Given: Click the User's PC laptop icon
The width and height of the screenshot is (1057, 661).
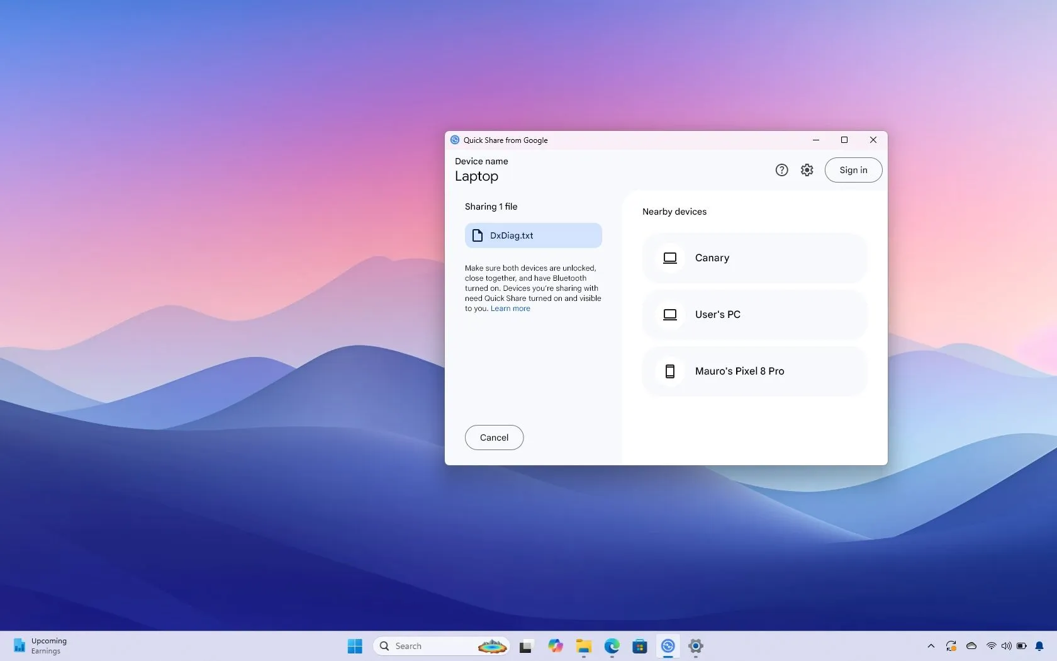Looking at the screenshot, I should pos(670,315).
